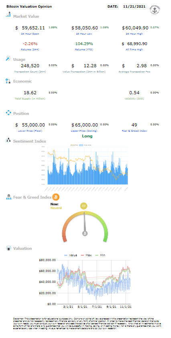
Task: Click the Sentiment Index bar chart
Action: 85,167
